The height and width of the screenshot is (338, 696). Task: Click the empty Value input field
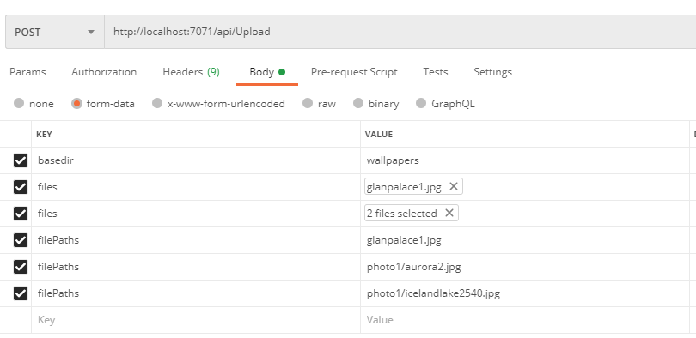tap(525, 320)
